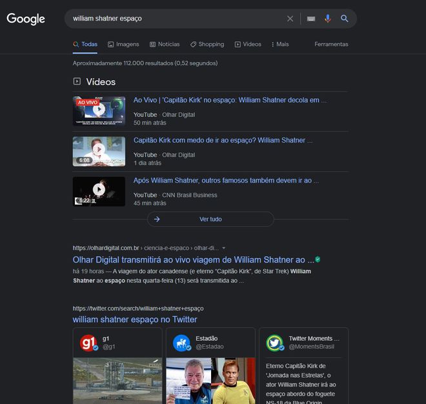Image resolution: width=426 pixels, height=404 pixels.
Task: Open 'Capitão Kirk com medo de ir ao espaço' link
Action: pos(223,141)
